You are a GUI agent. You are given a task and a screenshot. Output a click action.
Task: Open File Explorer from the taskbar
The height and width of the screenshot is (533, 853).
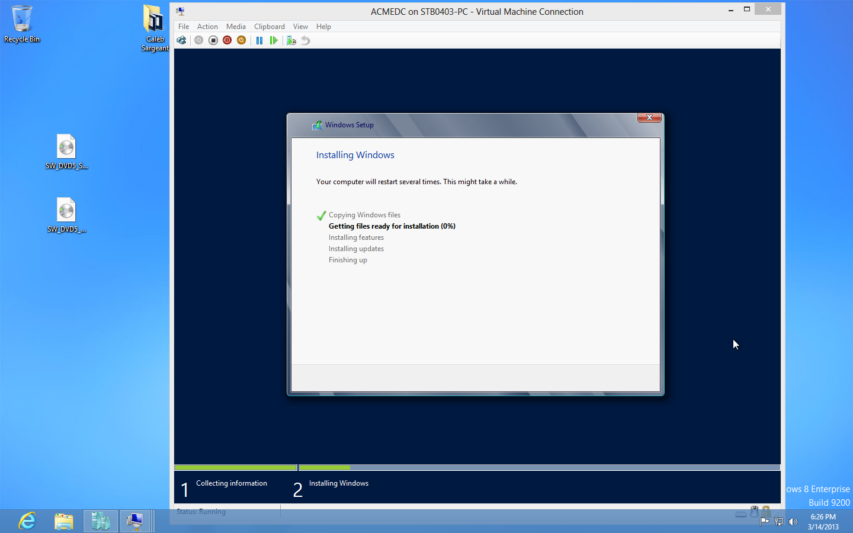[63, 521]
